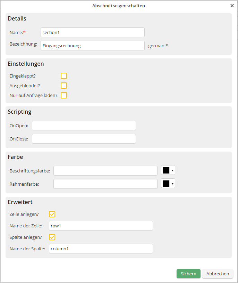The image size is (238, 283).
Task: Click the Name der Spalte field
Action: click(101, 249)
